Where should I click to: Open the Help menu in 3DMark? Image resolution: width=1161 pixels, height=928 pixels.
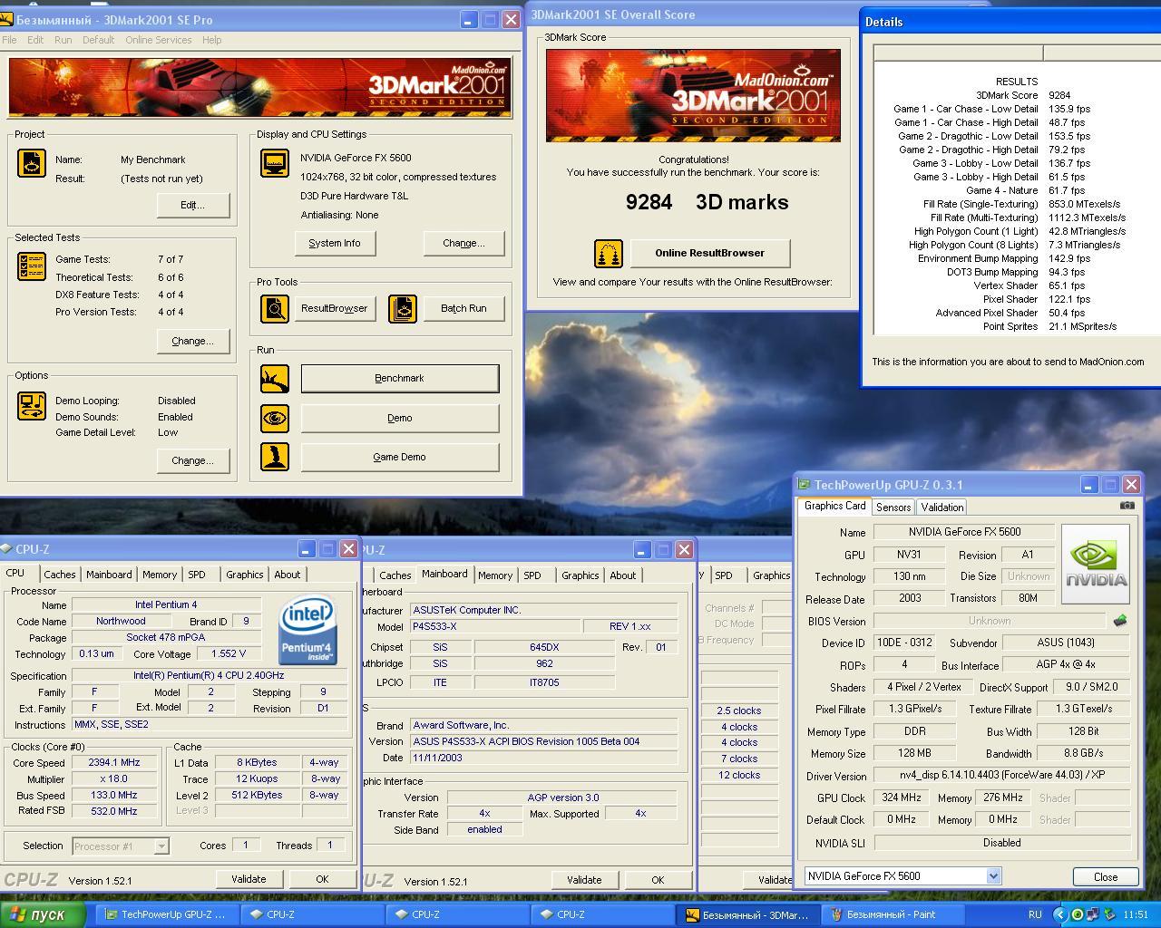(x=211, y=40)
